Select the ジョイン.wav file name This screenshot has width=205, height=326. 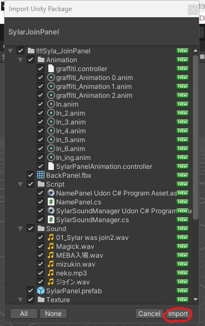tap(73, 282)
